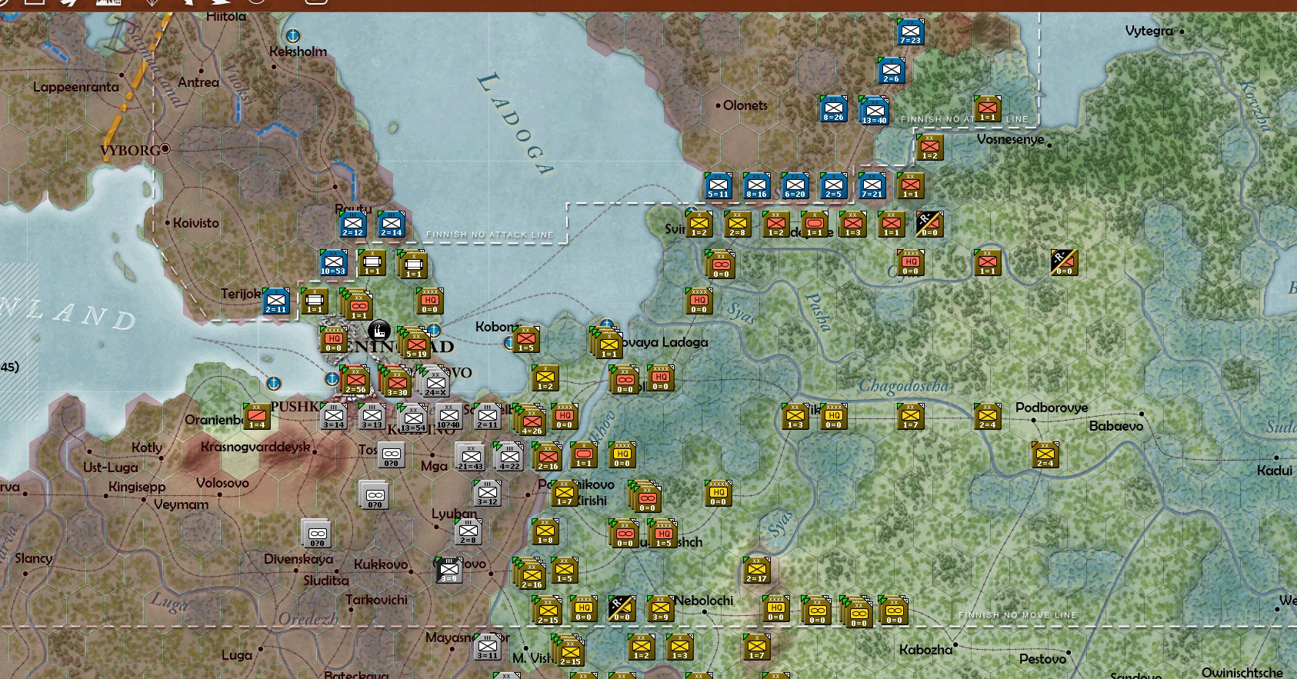Image resolution: width=1297 pixels, height=679 pixels.
Task: Select the Soviet 3=30 stack
Action: (396, 382)
